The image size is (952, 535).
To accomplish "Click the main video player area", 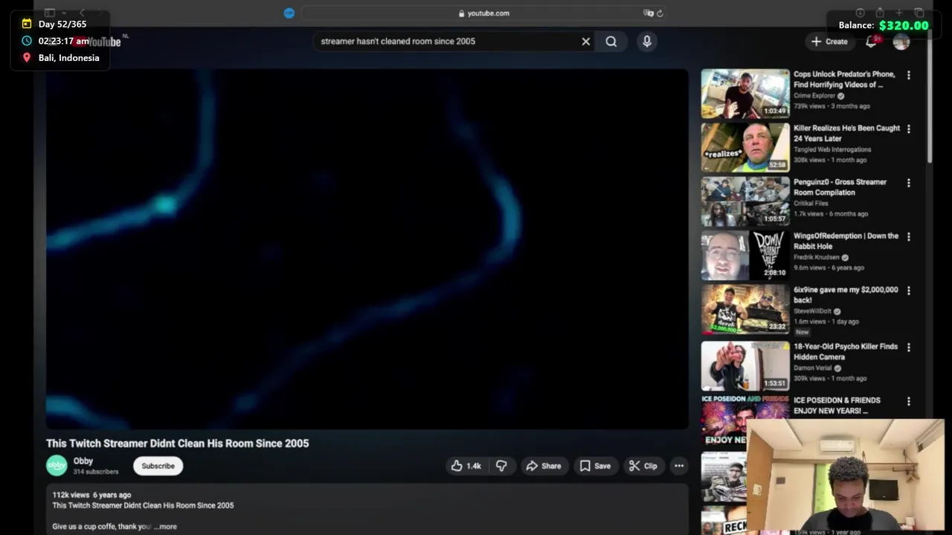I will tap(367, 249).
